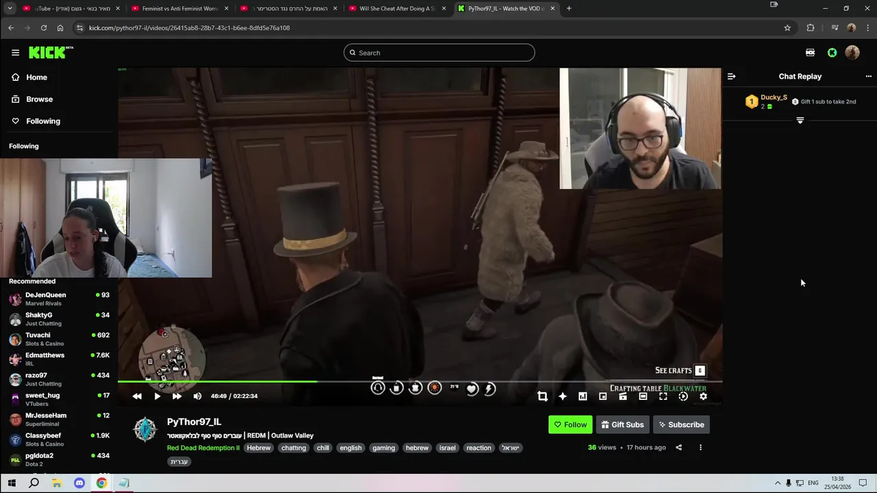Viewport: 877px width, 493px height.
Task: Open recommended channel ShaktyG
Action: tap(59, 319)
